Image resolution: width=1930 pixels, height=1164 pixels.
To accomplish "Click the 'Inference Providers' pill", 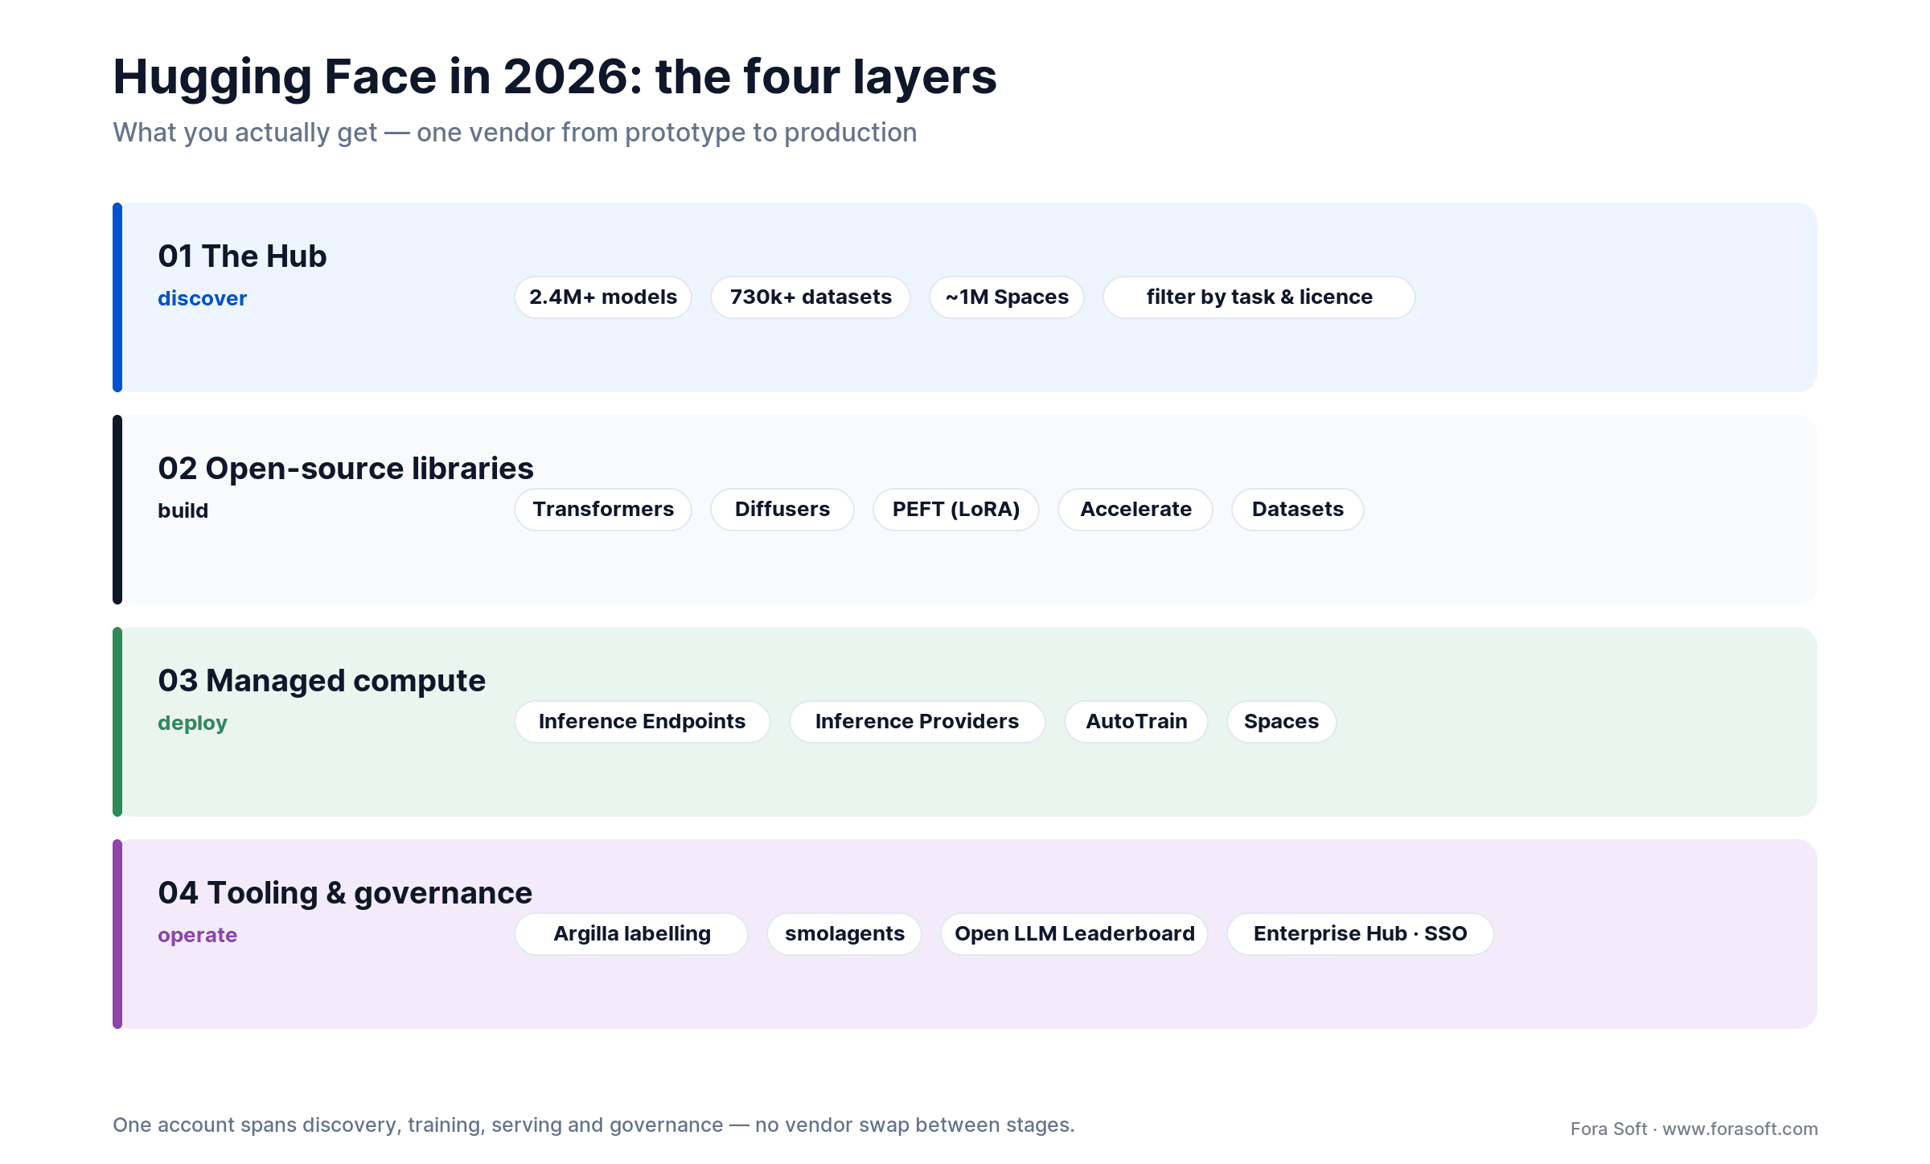I will (x=918, y=722).
